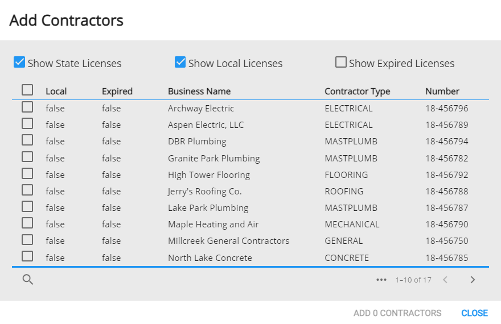
Task: Click license number 18-456789
Action: click(x=447, y=125)
